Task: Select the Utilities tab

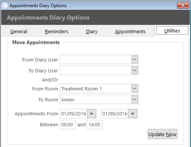Action: click(172, 31)
